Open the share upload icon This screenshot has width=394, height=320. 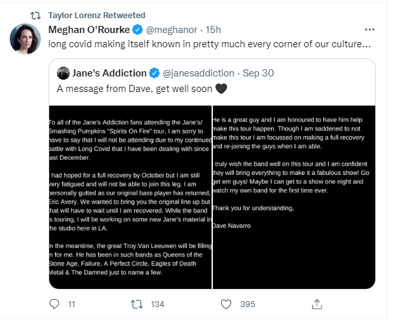(317, 304)
